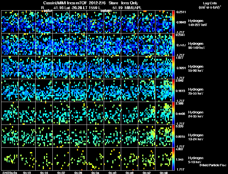Screen dimensions: 228x174
Task: Select the 'Hydrogen 90-149 keV' row label
Action: tap(196, 46)
